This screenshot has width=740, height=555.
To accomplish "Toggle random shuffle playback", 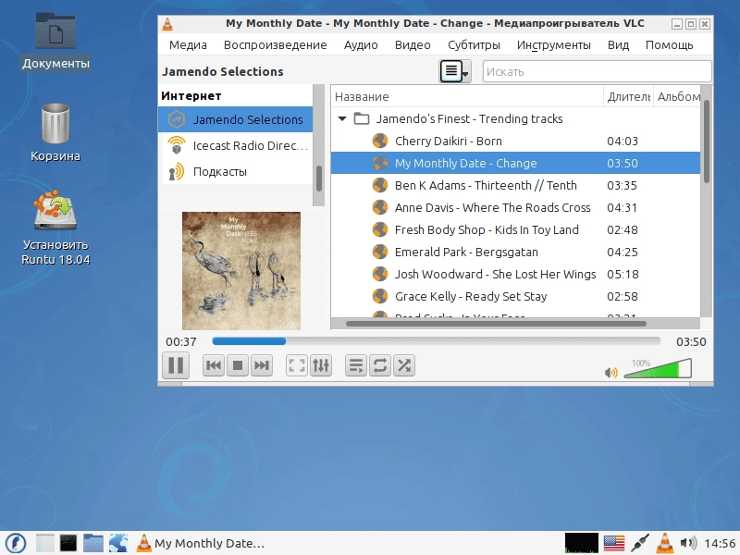I will point(404,365).
